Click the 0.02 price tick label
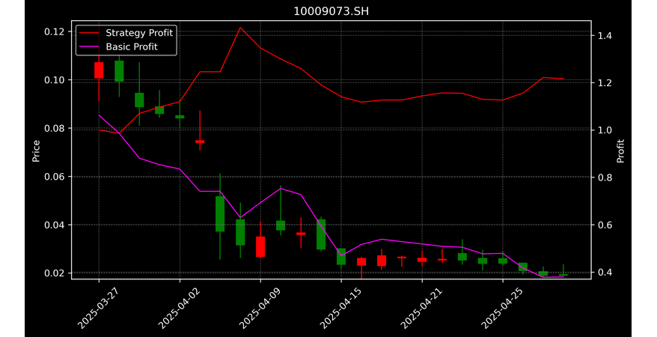 point(54,273)
